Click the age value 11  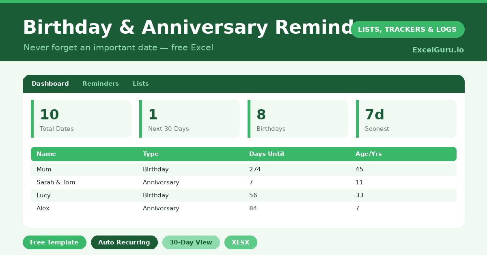[x=360, y=182]
